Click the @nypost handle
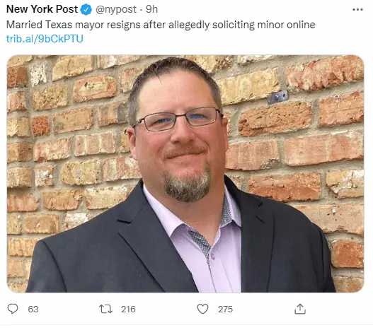This screenshot has height=330, width=373. point(116,9)
